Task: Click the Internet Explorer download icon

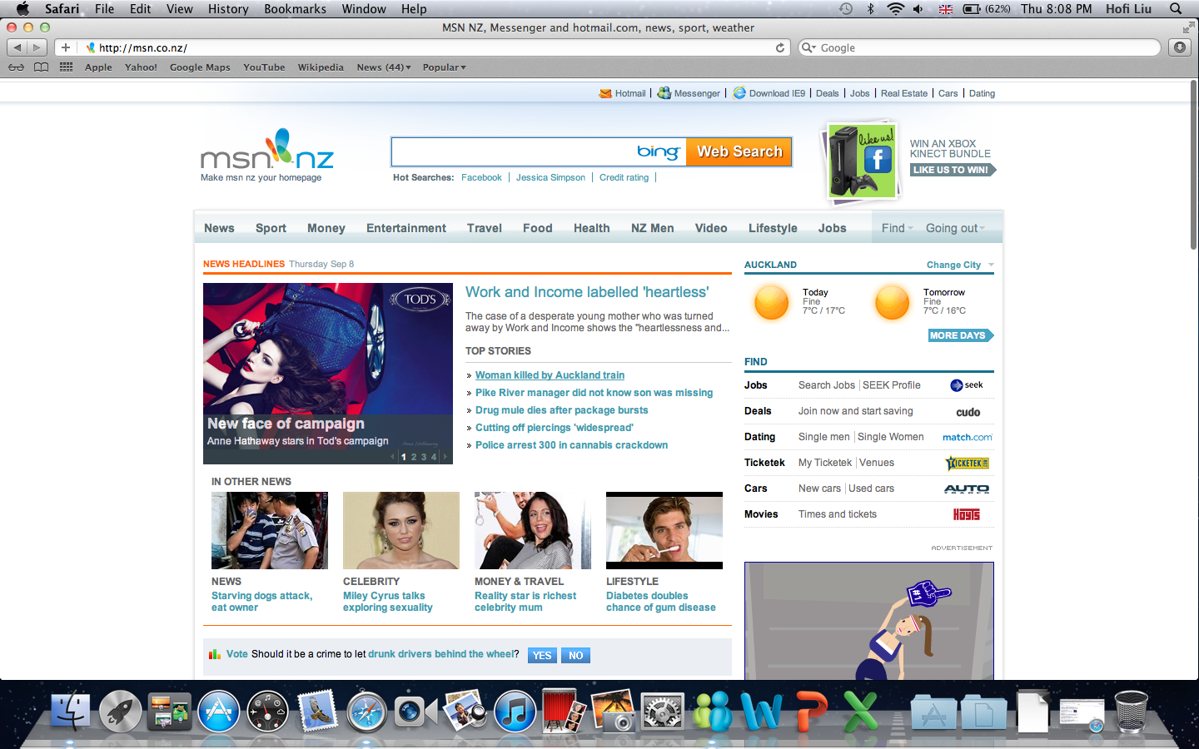Action: [739, 93]
